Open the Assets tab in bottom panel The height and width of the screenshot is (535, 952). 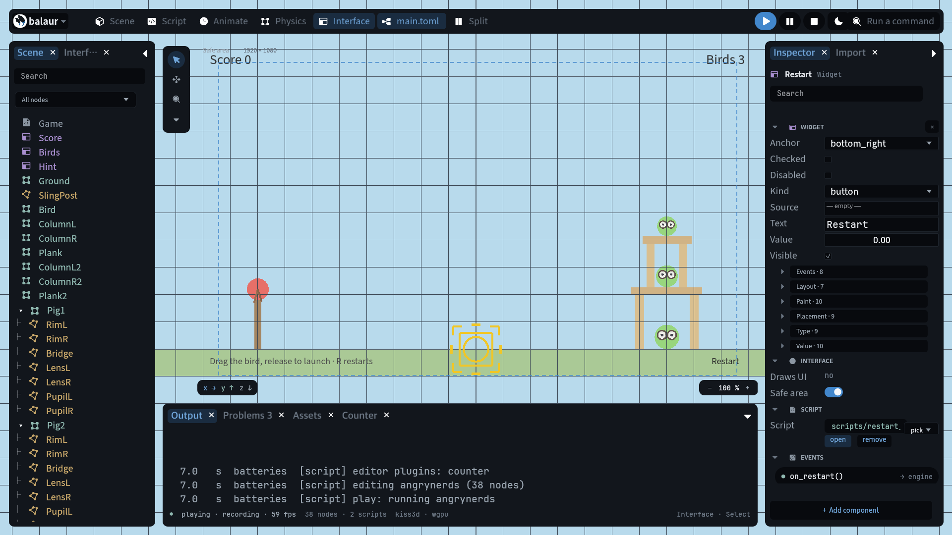(307, 416)
